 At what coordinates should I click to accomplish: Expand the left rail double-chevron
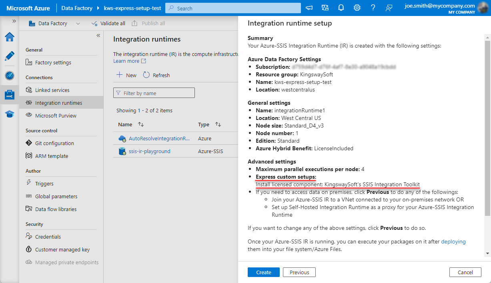coord(14,21)
